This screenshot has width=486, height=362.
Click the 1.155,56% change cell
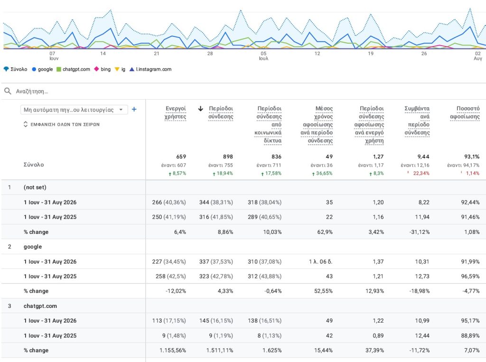pyautogui.click(x=173, y=350)
